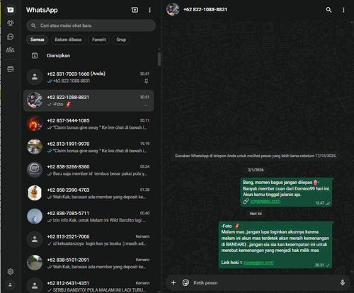Open chat list menu three dots
354x293 pixels.
pyautogui.click(x=149, y=10)
